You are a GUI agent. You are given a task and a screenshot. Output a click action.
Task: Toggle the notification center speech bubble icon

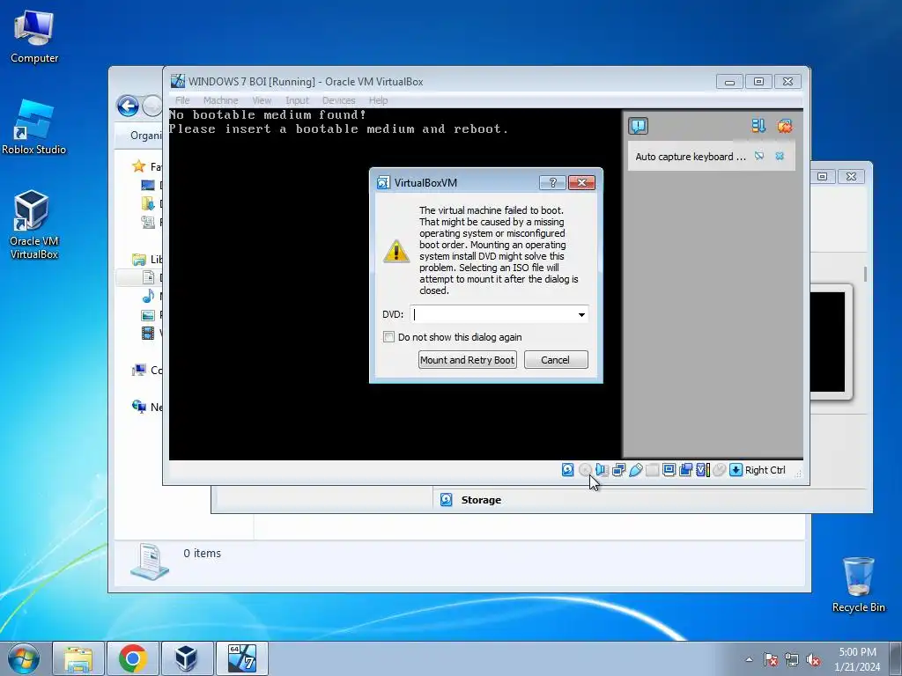(x=639, y=126)
